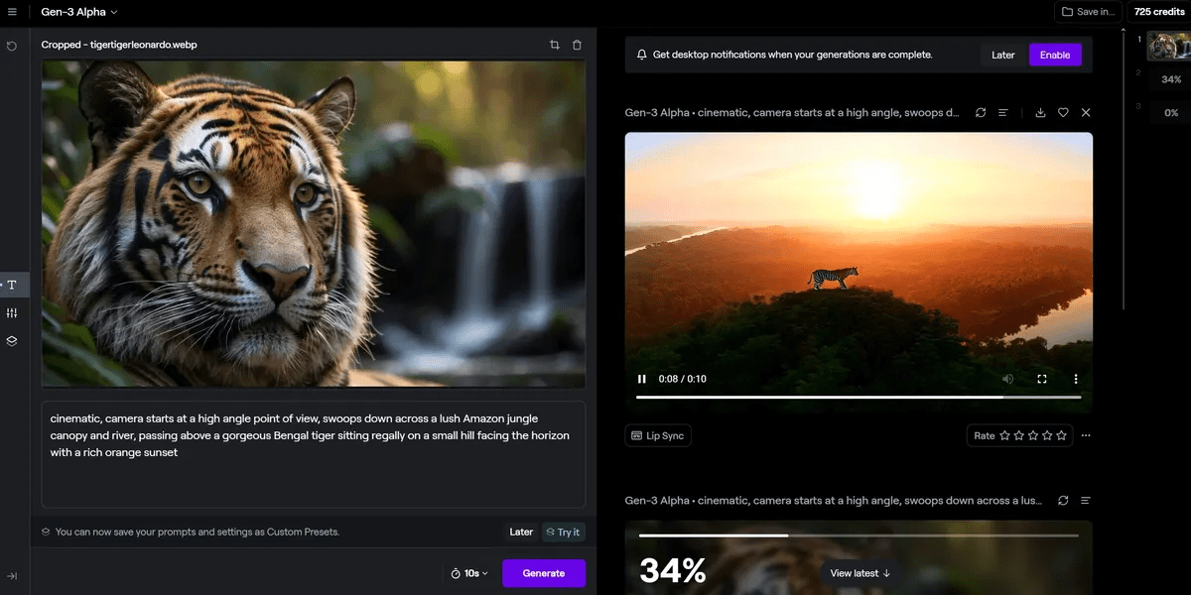
Task: Click View latest to jump down
Action: pos(860,573)
